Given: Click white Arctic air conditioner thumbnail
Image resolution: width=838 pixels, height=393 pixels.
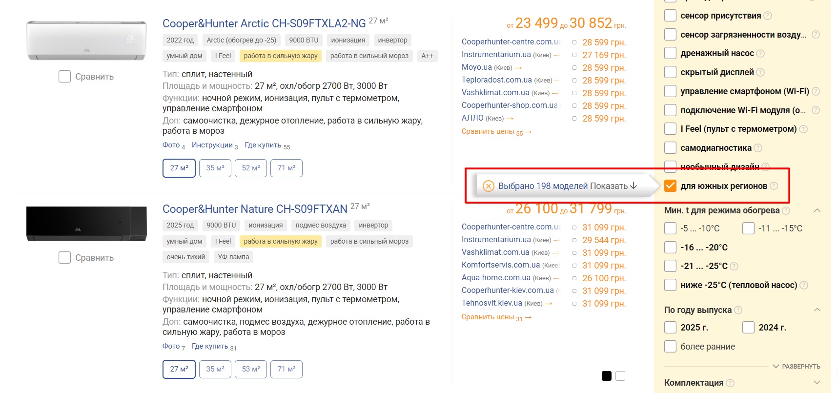Looking at the screenshot, I should (x=86, y=41).
